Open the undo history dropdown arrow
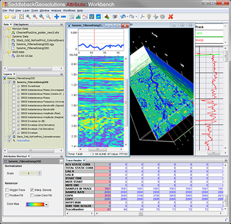Viewport: 231px width, 224px height. [x=127, y=17]
